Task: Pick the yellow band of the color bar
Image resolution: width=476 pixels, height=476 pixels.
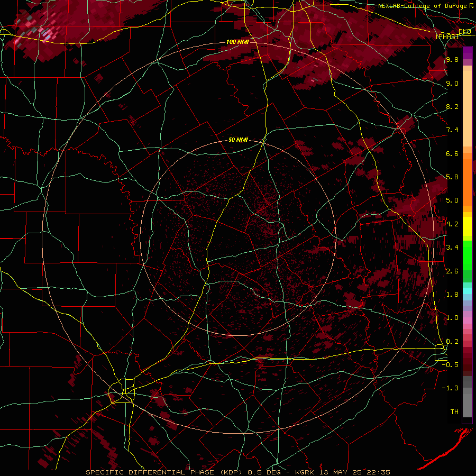Action: click(x=467, y=226)
